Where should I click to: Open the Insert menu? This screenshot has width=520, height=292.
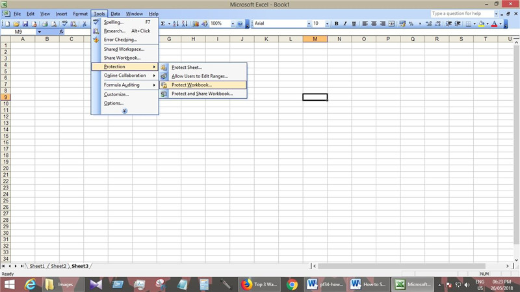(61, 14)
